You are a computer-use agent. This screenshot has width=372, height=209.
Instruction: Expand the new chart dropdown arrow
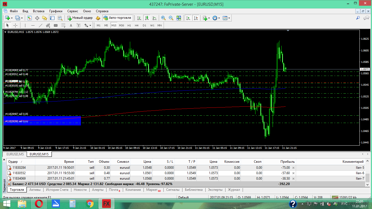(12, 18)
